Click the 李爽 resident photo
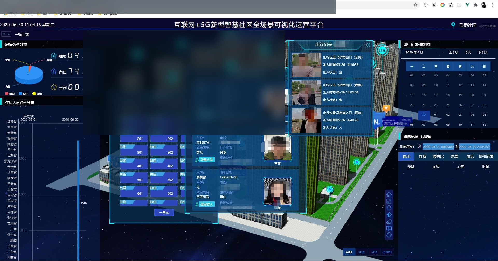Viewport: 498px width, 261px height. (x=278, y=147)
